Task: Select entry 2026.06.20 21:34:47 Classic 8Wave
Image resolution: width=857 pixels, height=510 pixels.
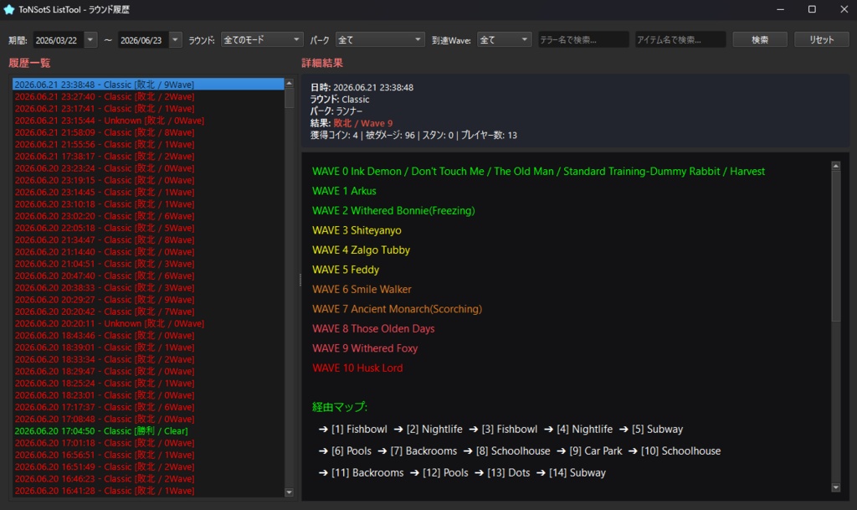Action: pos(148,240)
